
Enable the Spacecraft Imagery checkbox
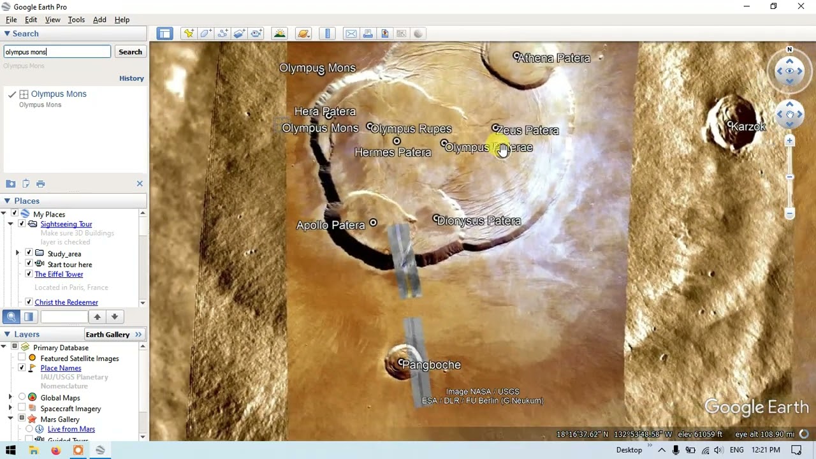tap(22, 409)
